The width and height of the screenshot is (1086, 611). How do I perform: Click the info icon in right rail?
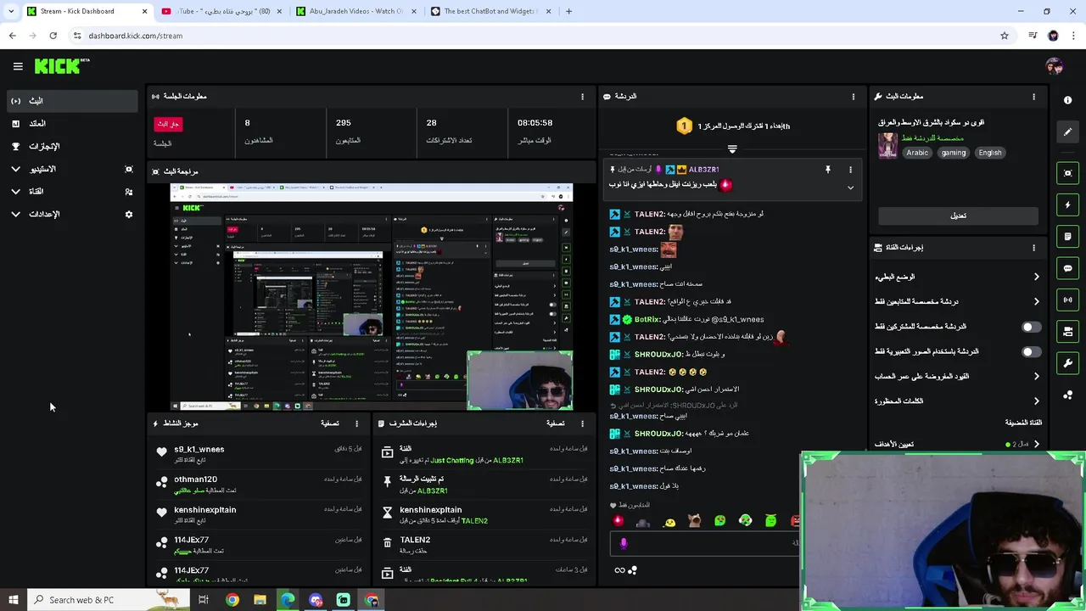[x=1067, y=100]
